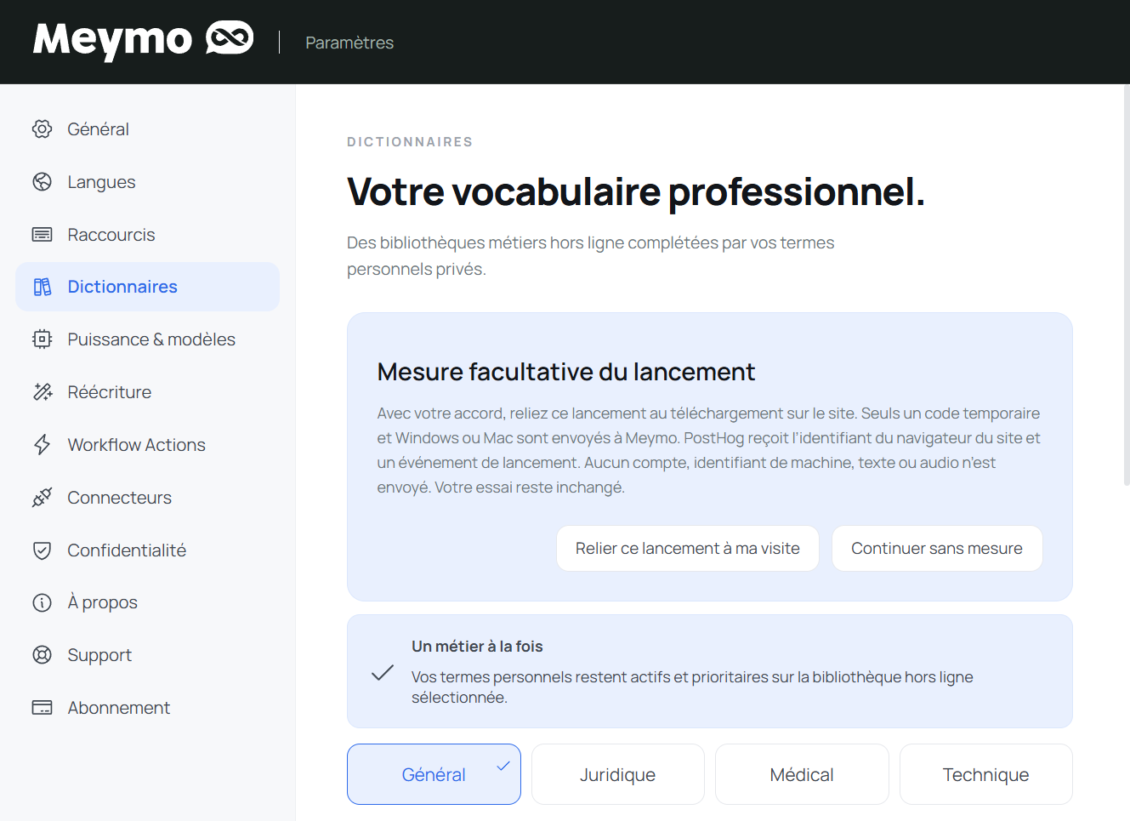
Task: Open the Support section
Action: click(x=147, y=655)
